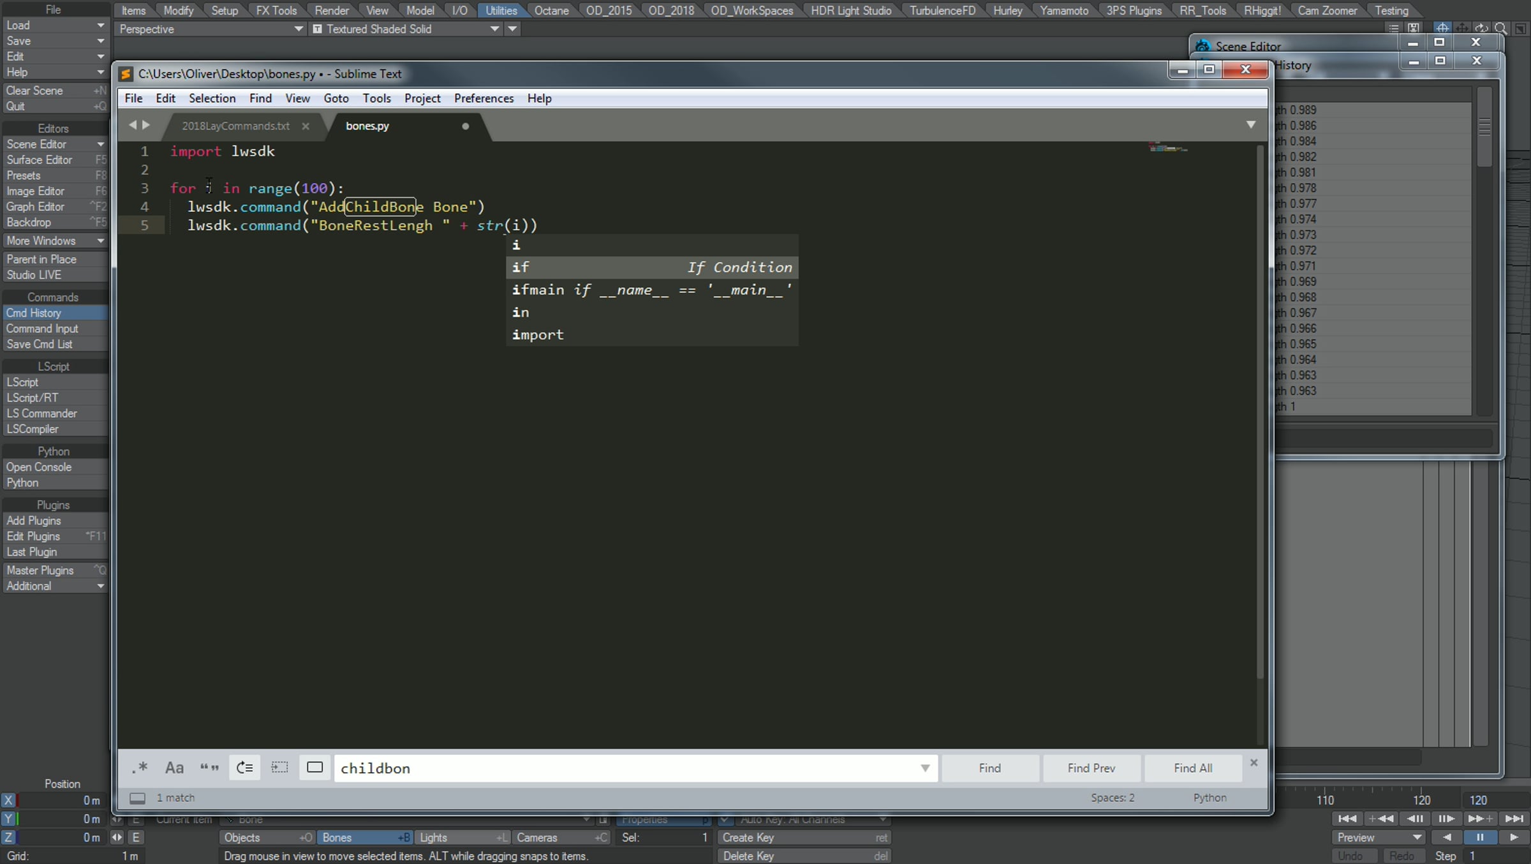Step forward one frame button
Viewport: 1531px width, 864px height.
(x=1447, y=819)
